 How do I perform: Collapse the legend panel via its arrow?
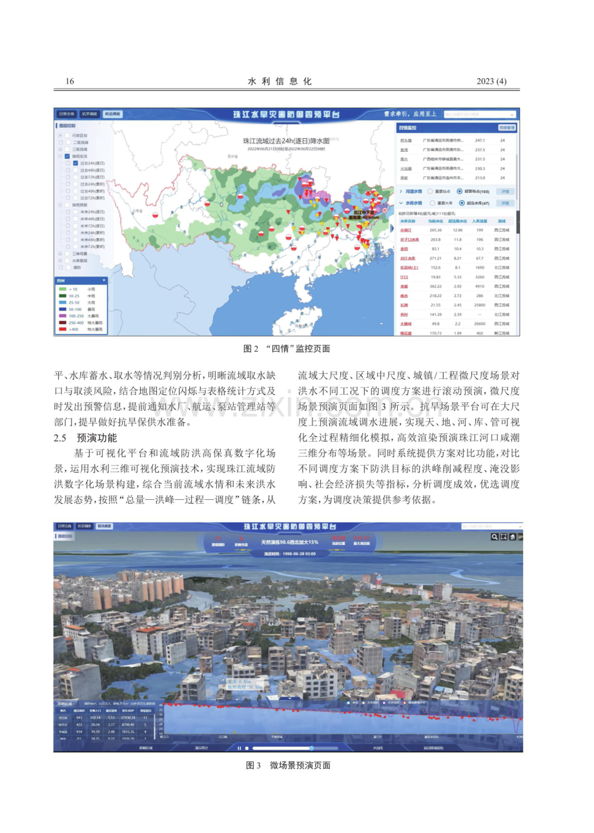[103, 280]
